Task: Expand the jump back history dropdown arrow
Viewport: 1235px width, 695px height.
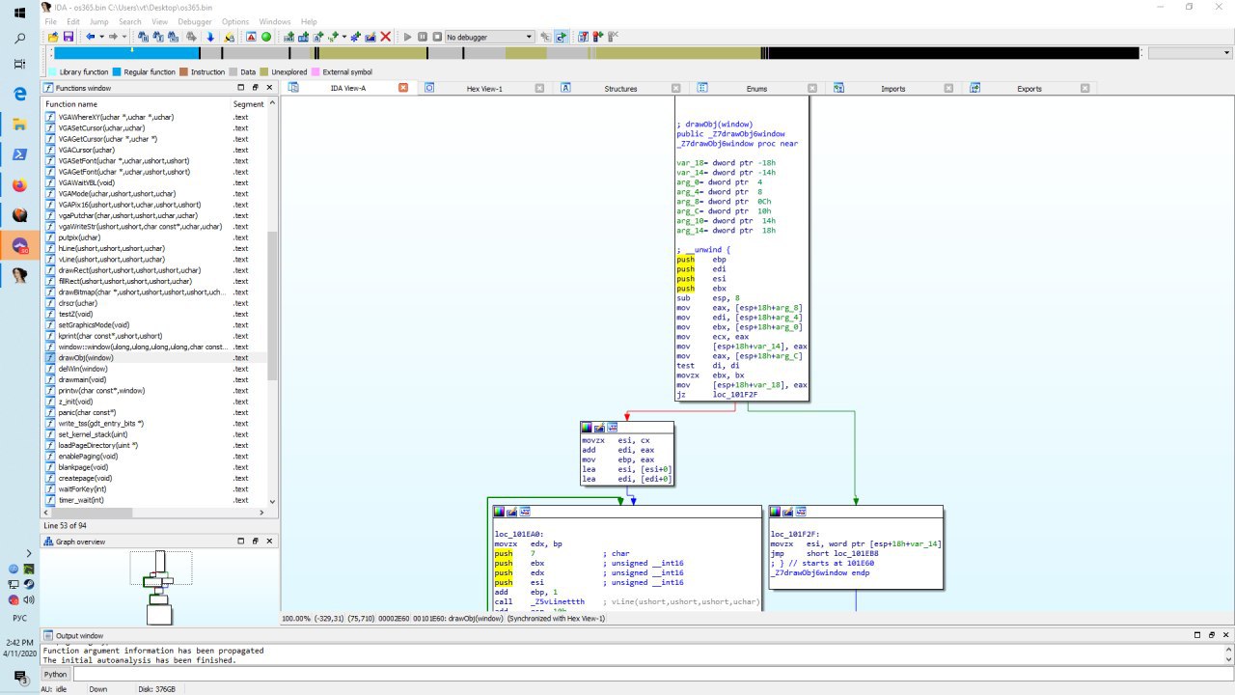Action: (x=101, y=37)
